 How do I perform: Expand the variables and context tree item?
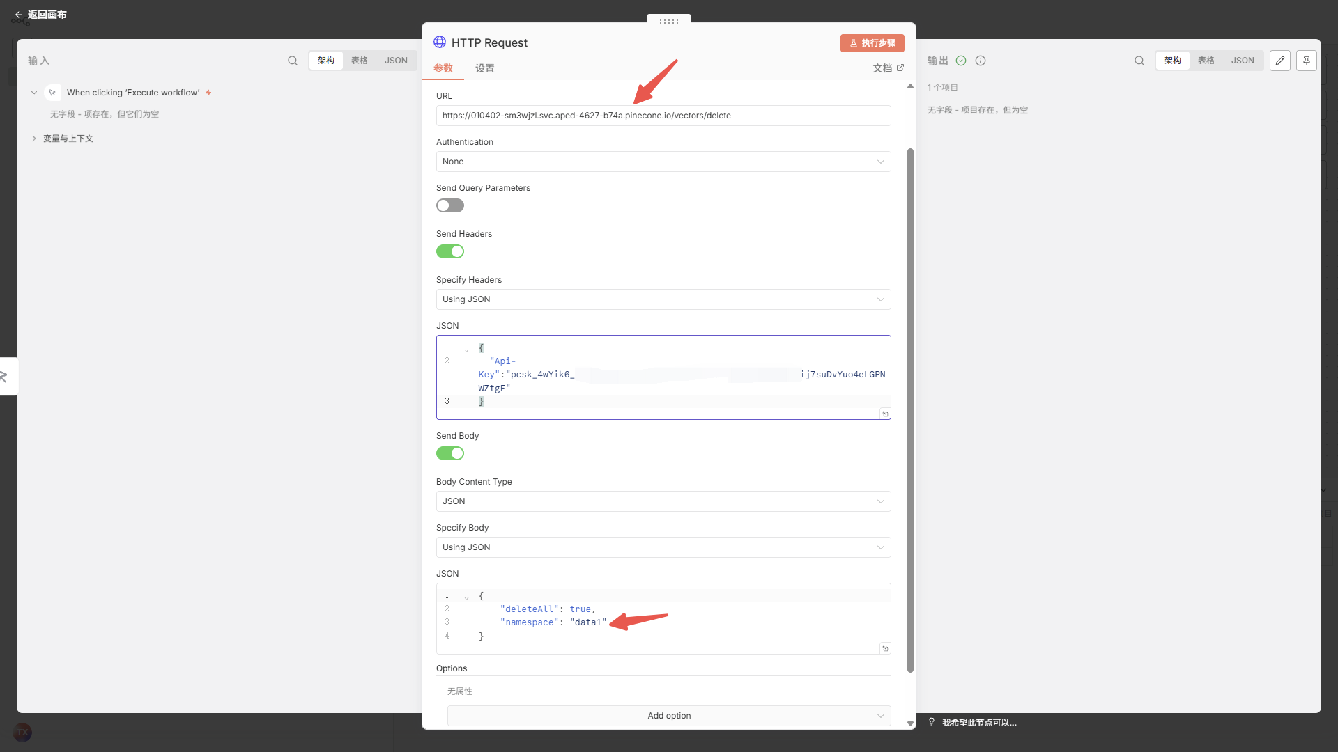pyautogui.click(x=33, y=139)
